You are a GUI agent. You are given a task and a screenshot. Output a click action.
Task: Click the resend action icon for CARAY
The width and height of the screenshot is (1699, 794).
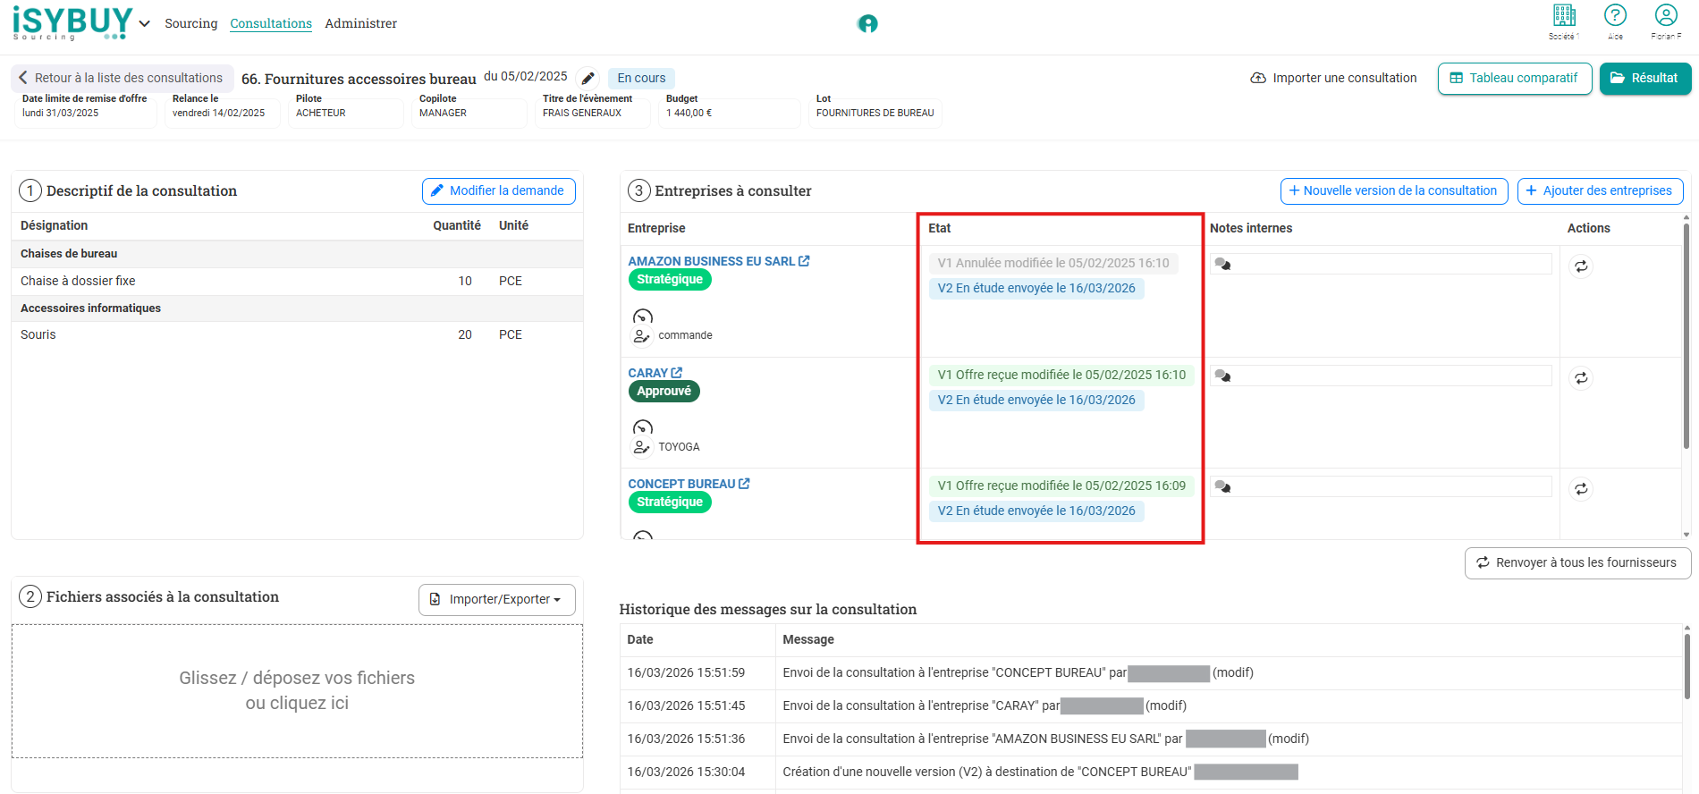click(x=1581, y=378)
